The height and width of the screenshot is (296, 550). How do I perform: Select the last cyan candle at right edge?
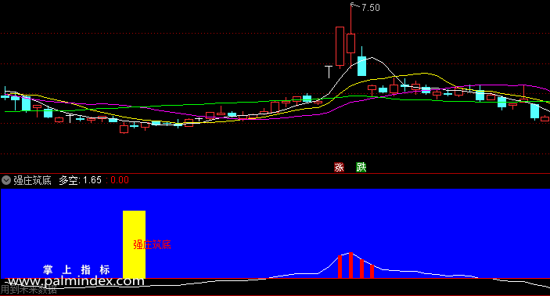click(x=534, y=111)
